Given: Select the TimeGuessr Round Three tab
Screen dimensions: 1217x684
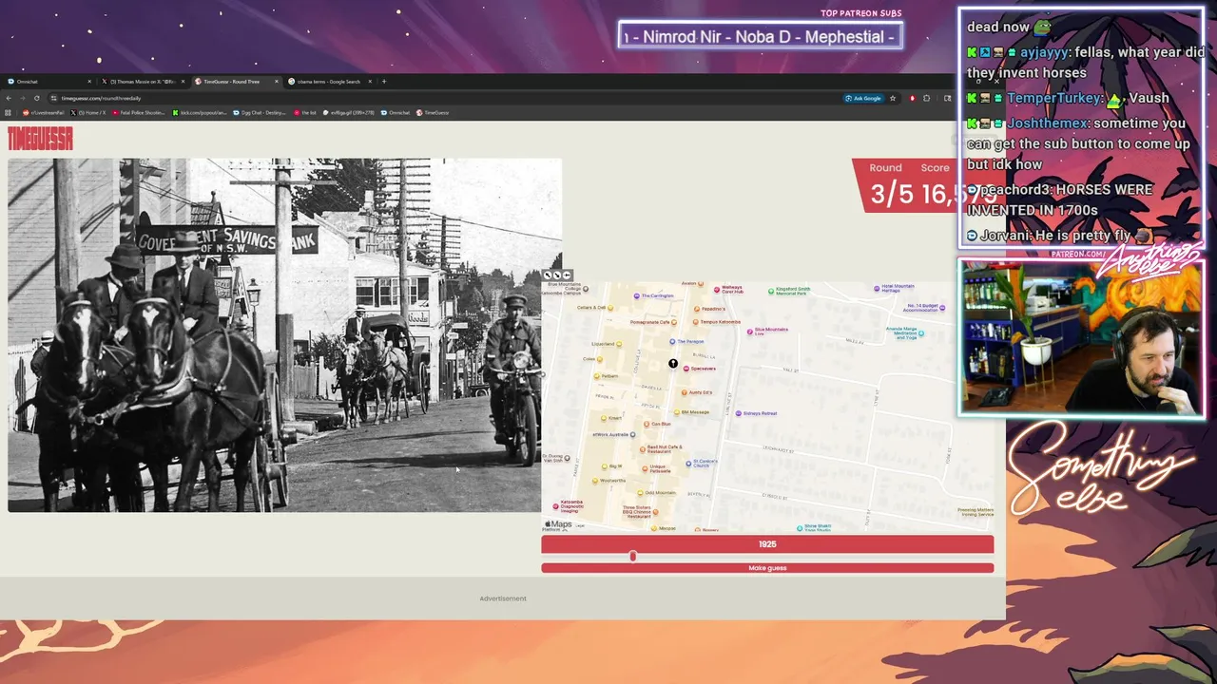Looking at the screenshot, I should 236,82.
